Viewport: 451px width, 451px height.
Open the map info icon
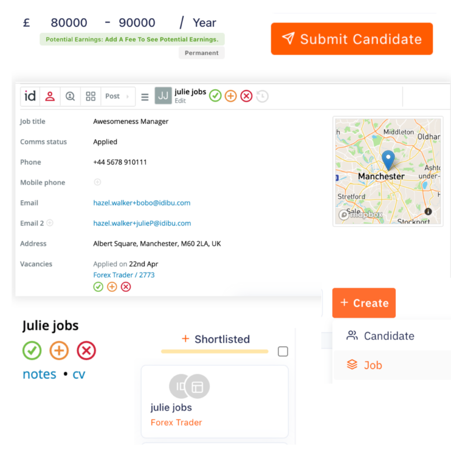[x=428, y=211]
